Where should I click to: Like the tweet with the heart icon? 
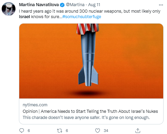(x=98, y=131)
